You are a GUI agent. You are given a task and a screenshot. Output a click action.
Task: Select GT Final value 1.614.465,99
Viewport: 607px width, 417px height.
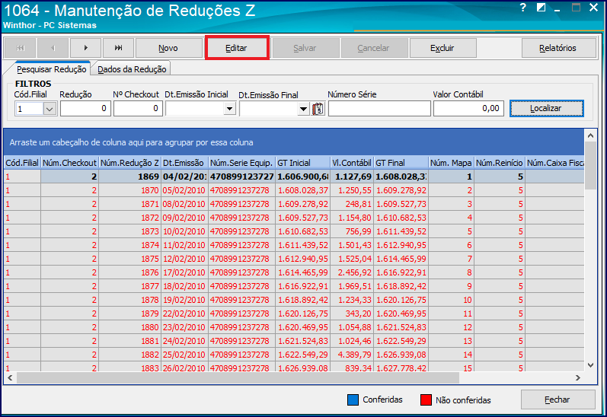coord(401,259)
